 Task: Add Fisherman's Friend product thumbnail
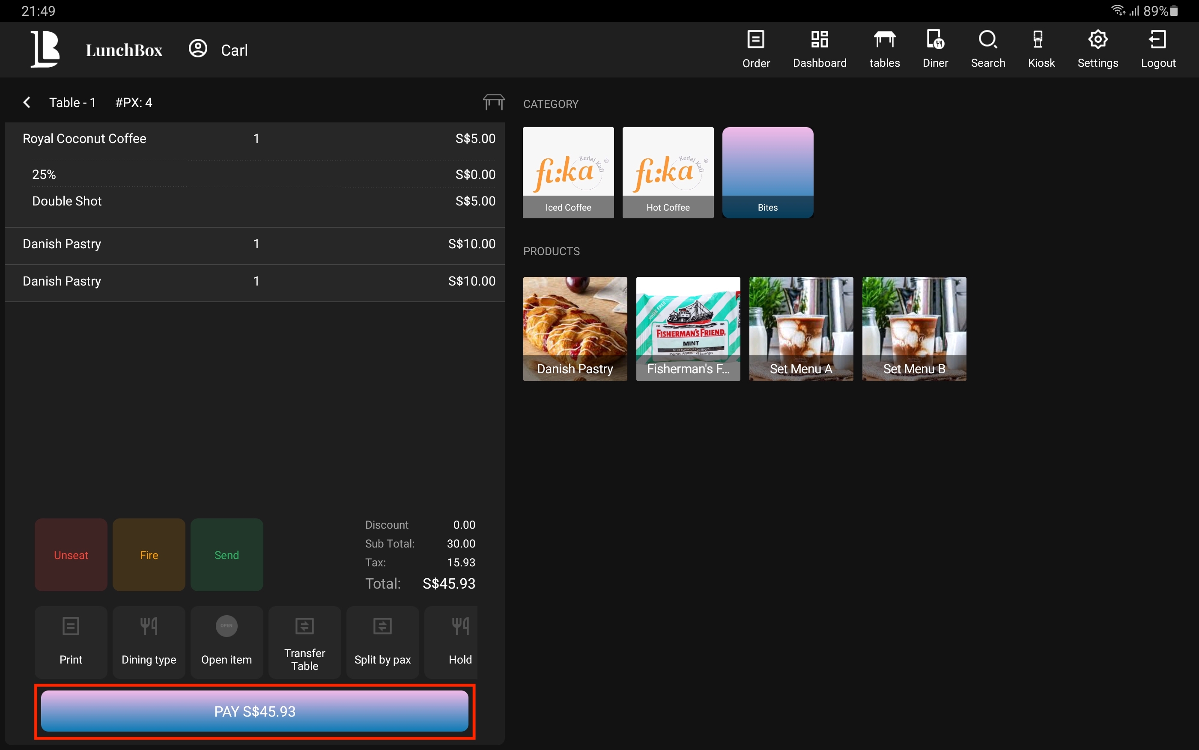click(688, 328)
